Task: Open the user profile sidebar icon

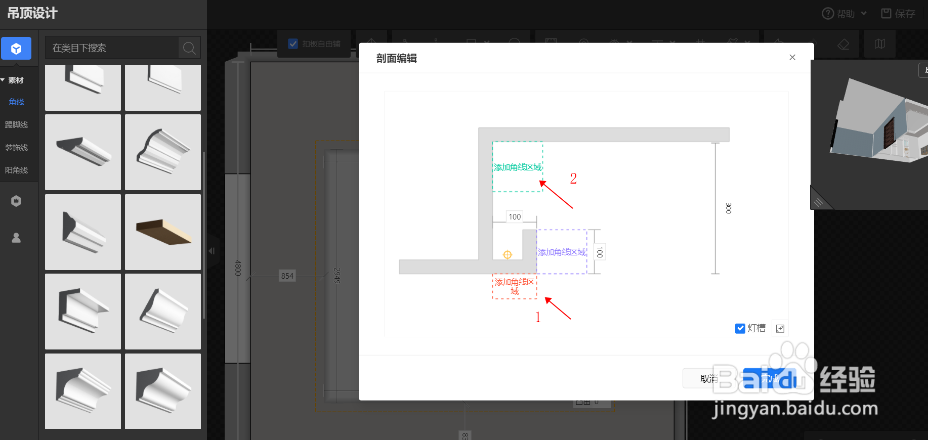Action: 16,238
